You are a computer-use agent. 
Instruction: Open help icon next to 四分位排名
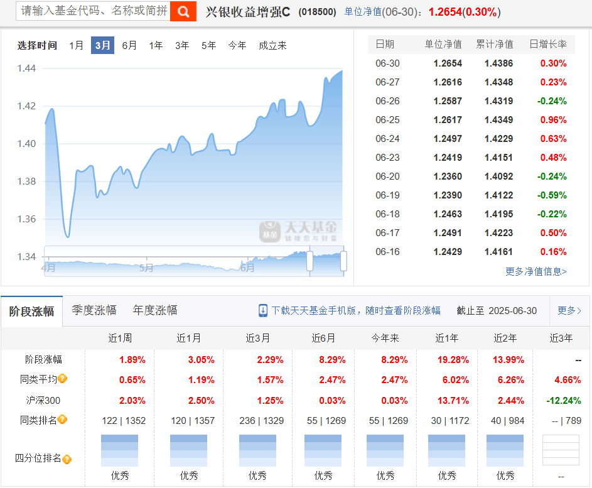[x=67, y=459]
